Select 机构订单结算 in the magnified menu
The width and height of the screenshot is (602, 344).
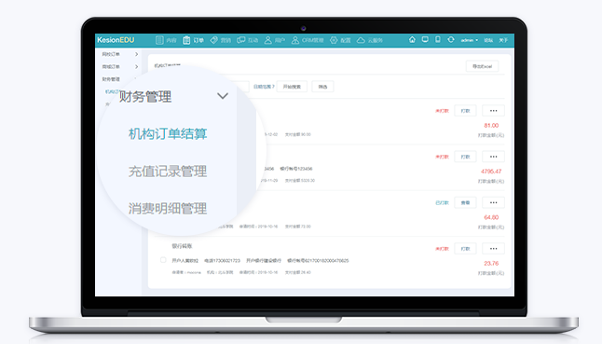coord(168,134)
